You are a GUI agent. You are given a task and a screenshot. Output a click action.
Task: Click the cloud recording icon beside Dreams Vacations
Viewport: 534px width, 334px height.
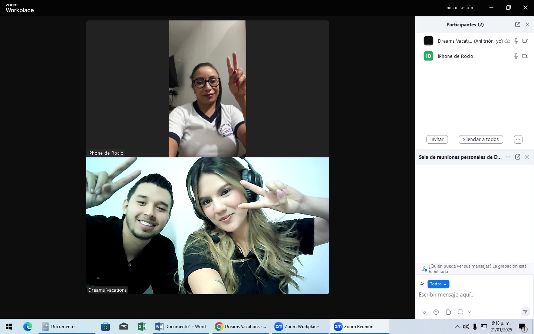tap(507, 41)
